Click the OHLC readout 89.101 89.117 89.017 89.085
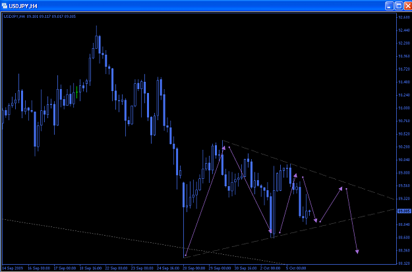The width and height of the screenshot is (412, 272). (51, 17)
